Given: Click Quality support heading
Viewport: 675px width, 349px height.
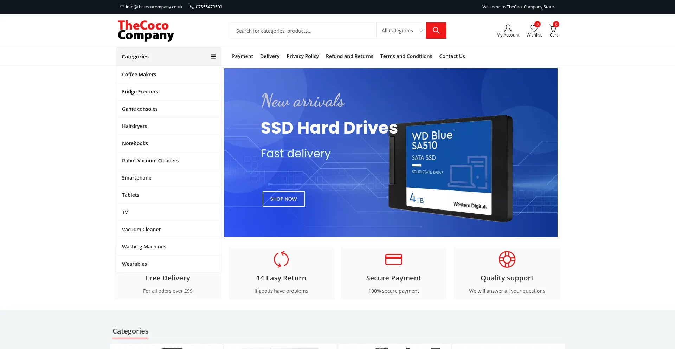Looking at the screenshot, I should [x=507, y=278].
